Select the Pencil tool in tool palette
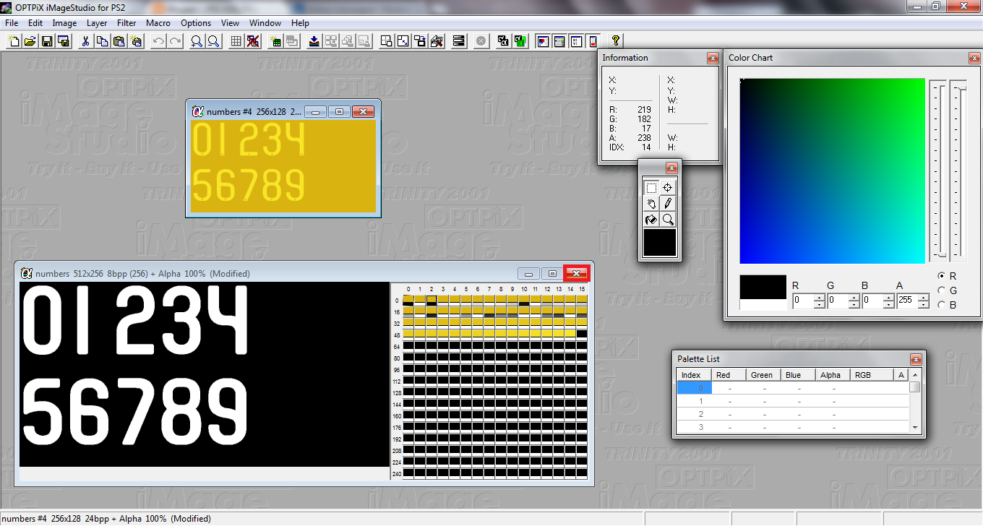Screen dimensions: 983x526 click(x=668, y=204)
